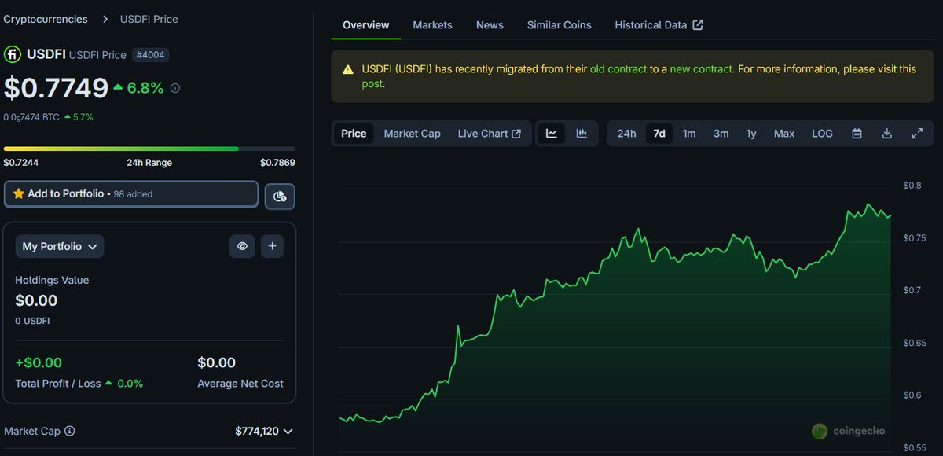Image resolution: width=943 pixels, height=456 pixels.
Task: Open My Portfolio dropdown
Action: coord(60,246)
